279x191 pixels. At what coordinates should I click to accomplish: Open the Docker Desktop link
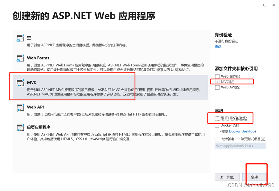[242, 132]
